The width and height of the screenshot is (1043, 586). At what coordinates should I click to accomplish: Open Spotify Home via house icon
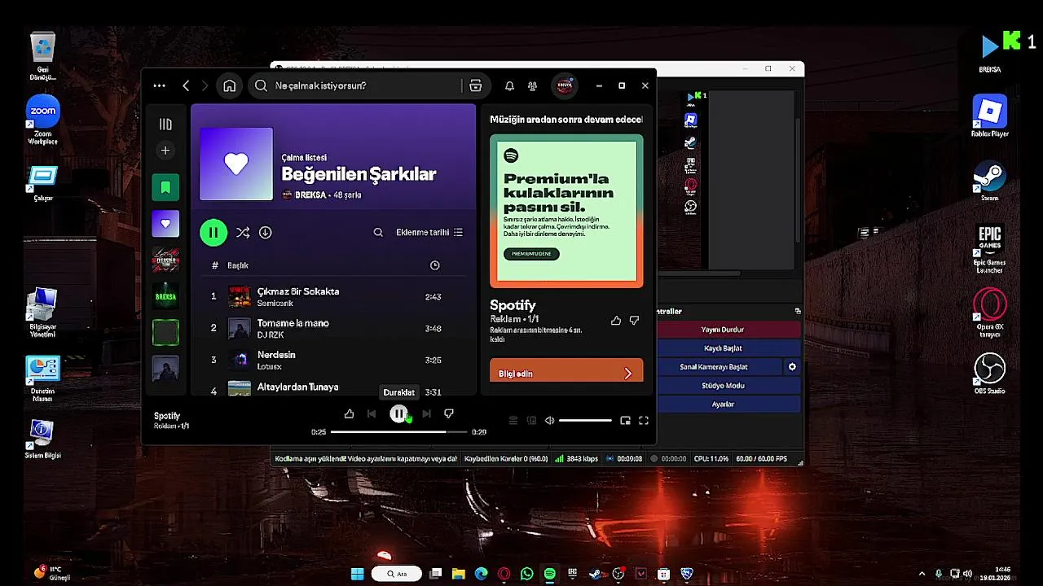(x=230, y=85)
